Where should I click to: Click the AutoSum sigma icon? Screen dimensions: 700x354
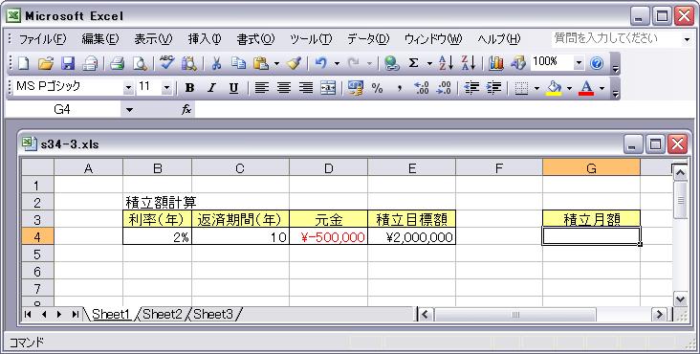click(414, 63)
